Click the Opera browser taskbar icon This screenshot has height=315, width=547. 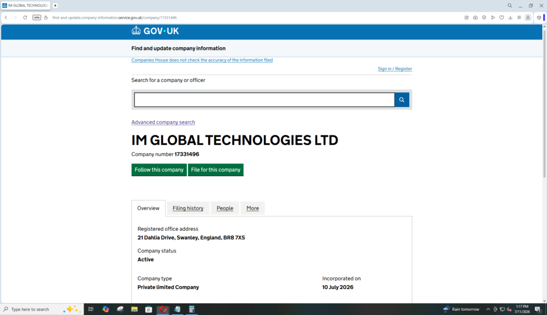163,309
